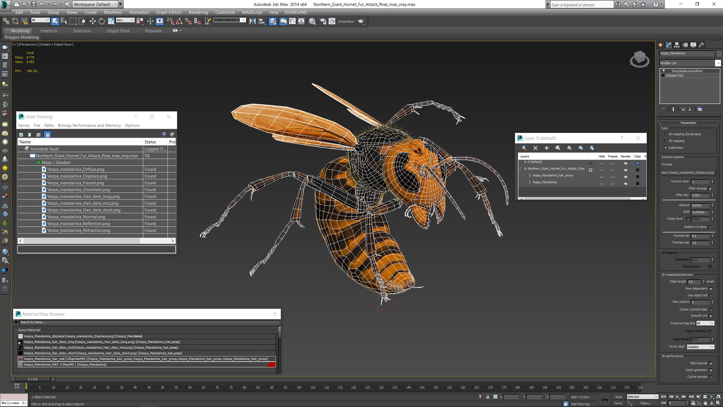Toggle the 2.5D Snaps icon
723x407 pixels.
(x=170, y=21)
